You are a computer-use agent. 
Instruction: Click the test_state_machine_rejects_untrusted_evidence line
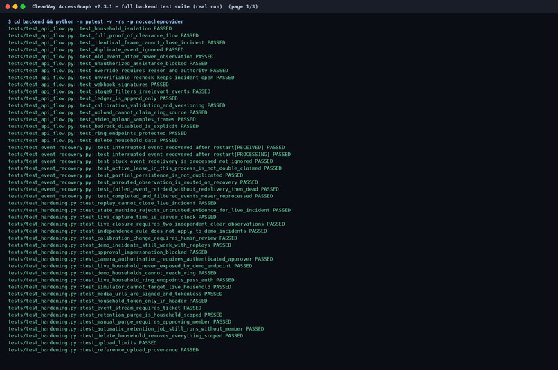tap(150, 210)
